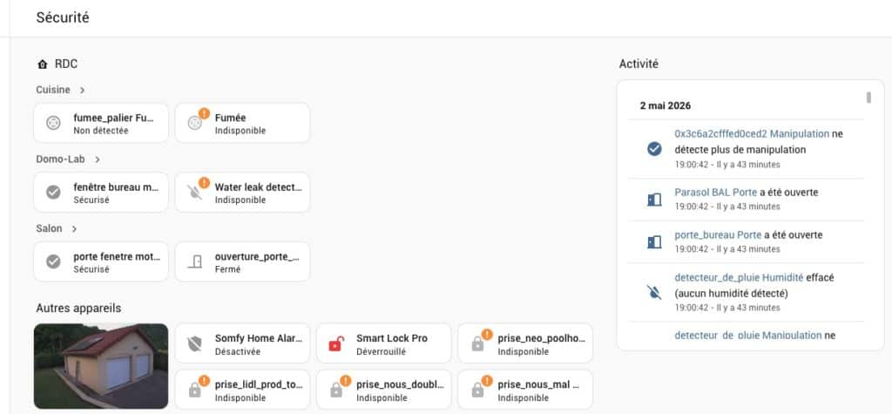Image resolution: width=892 pixels, height=414 pixels.
Task: Open the garage camera thumbnail
Action: pyautogui.click(x=101, y=366)
